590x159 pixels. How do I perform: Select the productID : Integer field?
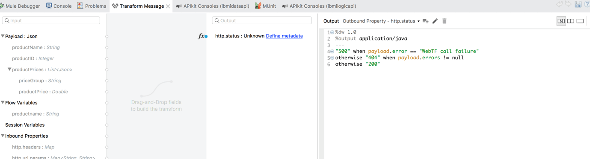[33, 58]
